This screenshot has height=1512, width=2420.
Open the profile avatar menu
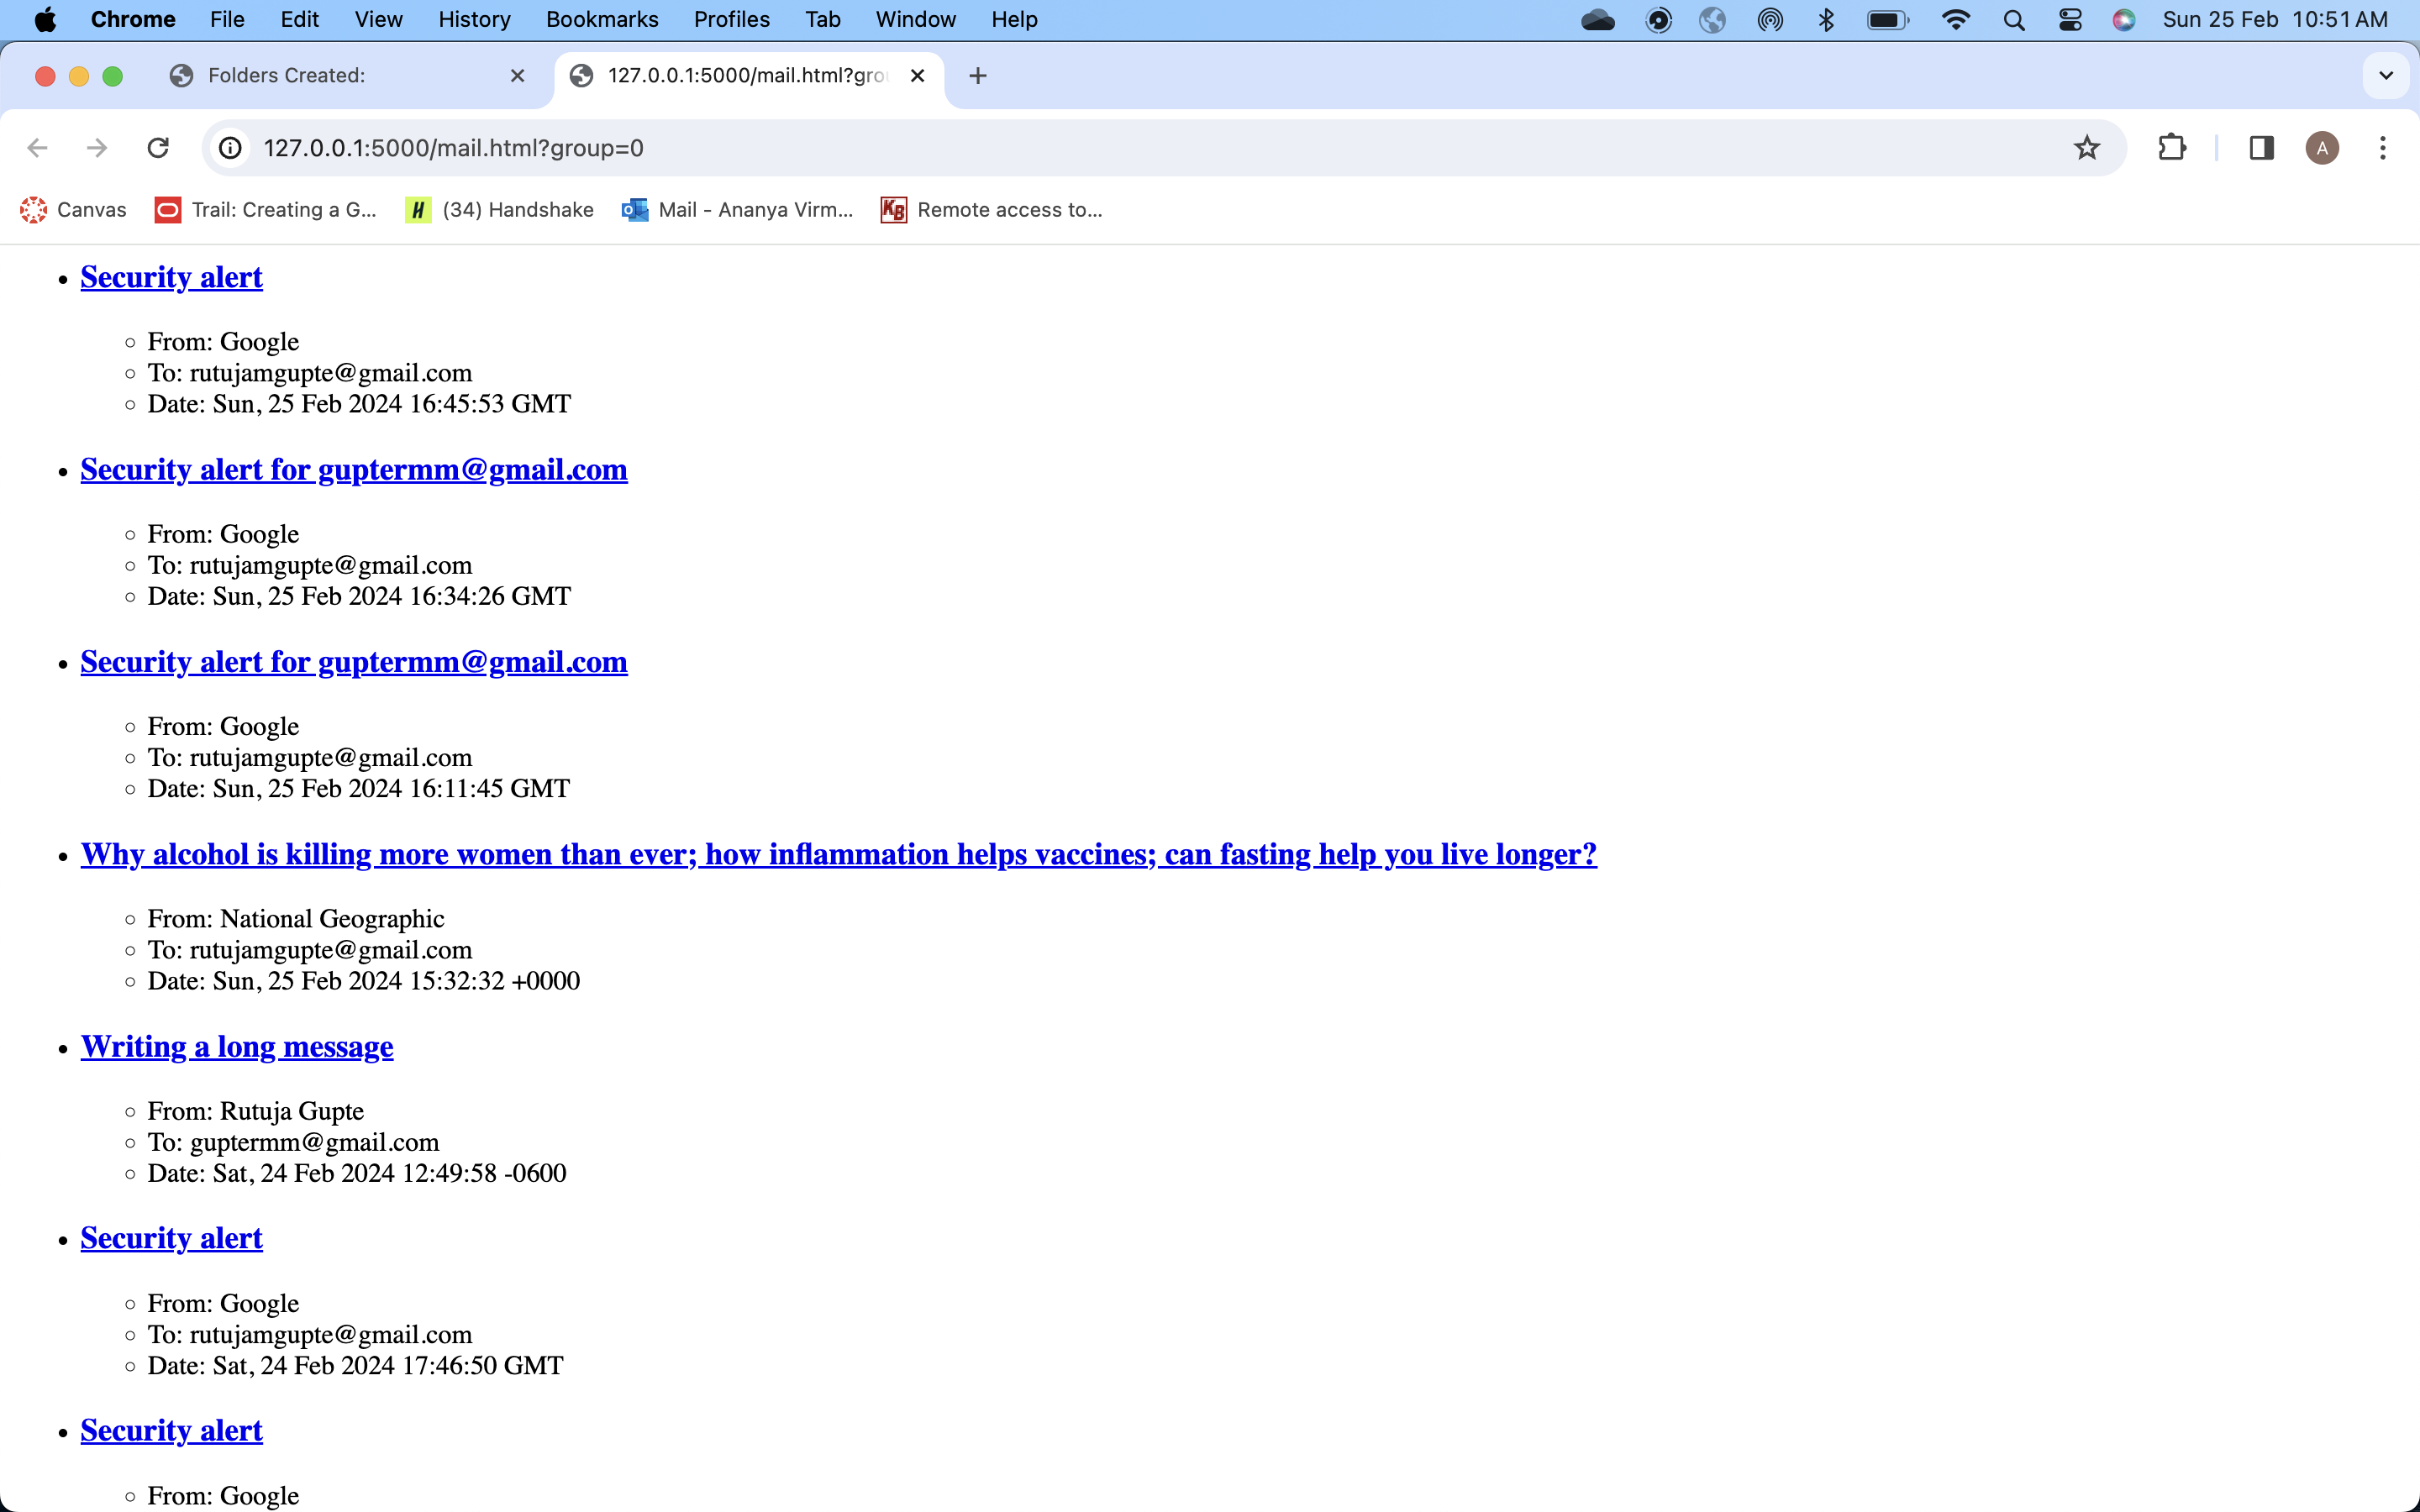pos(2321,148)
